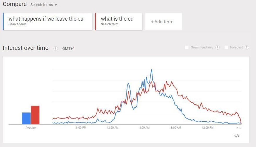Click the 4:00 AM time axis label
The image size is (256, 147).
(x=144, y=128)
